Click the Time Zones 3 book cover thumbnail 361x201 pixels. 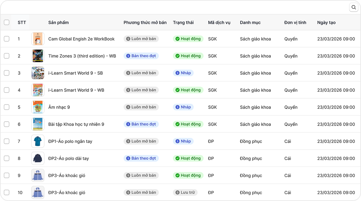(38, 56)
